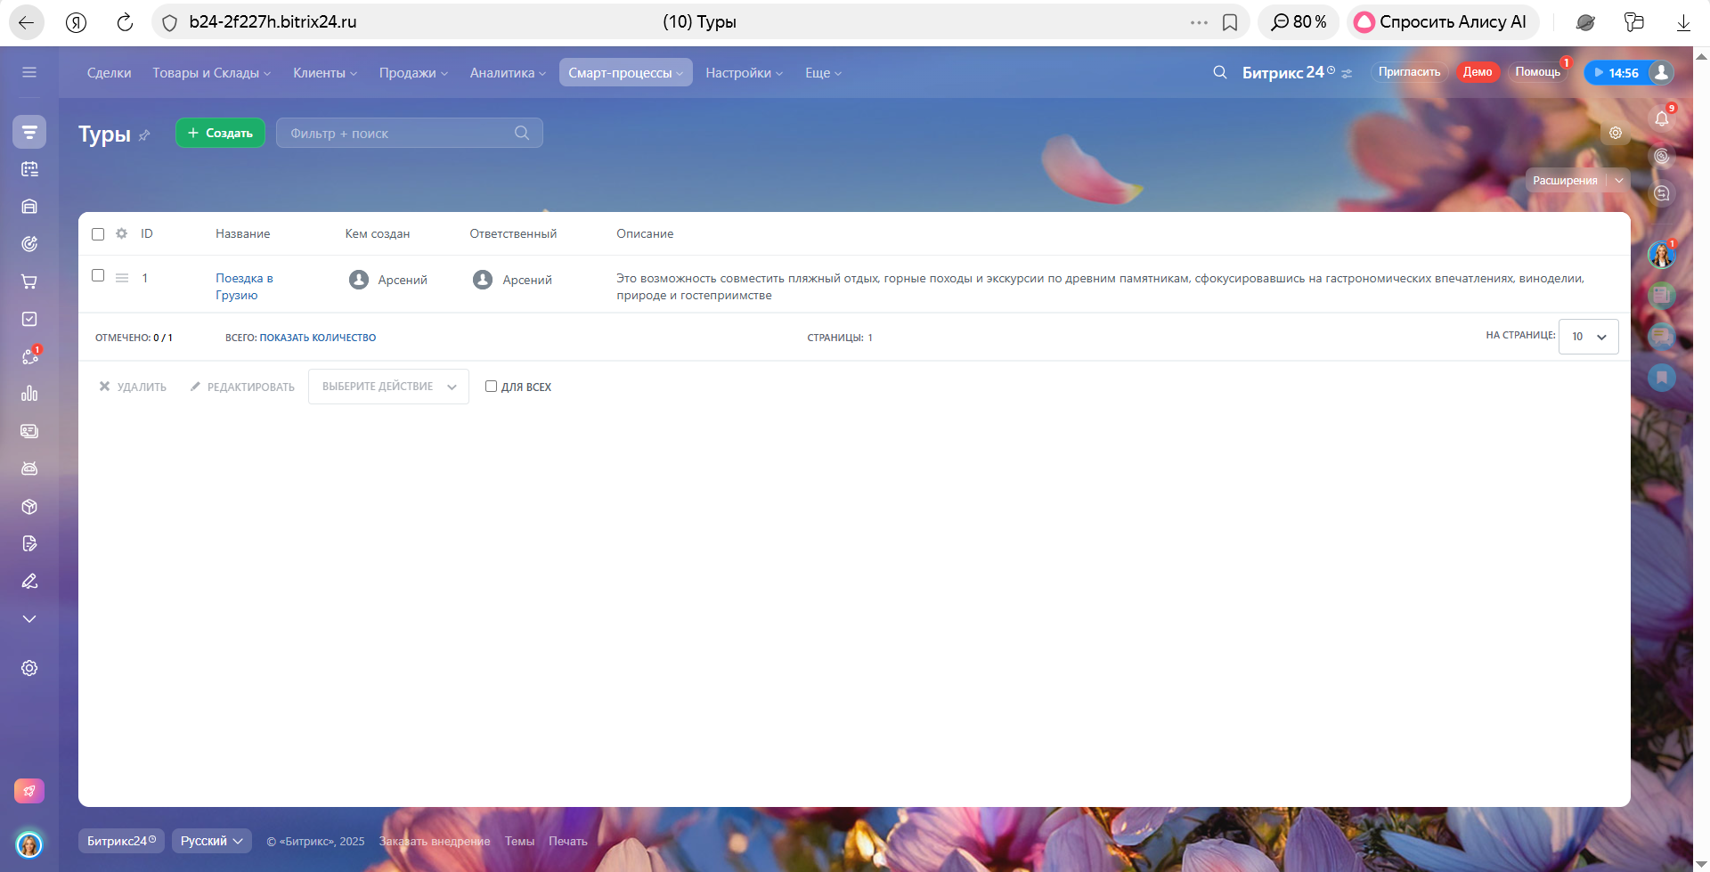Click the contact card icon in the sidebar
Image resolution: width=1710 pixels, height=872 pixels.
click(29, 431)
